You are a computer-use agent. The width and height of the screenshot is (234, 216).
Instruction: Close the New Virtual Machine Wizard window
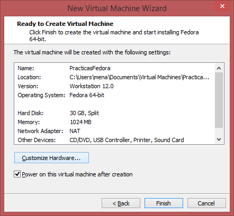click(x=222, y=6)
